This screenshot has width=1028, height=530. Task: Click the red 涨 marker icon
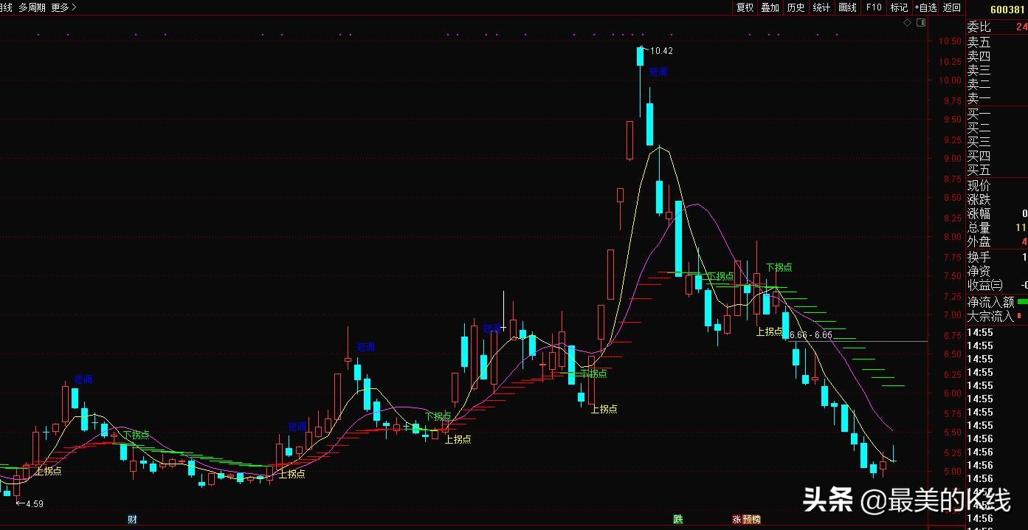(736, 519)
